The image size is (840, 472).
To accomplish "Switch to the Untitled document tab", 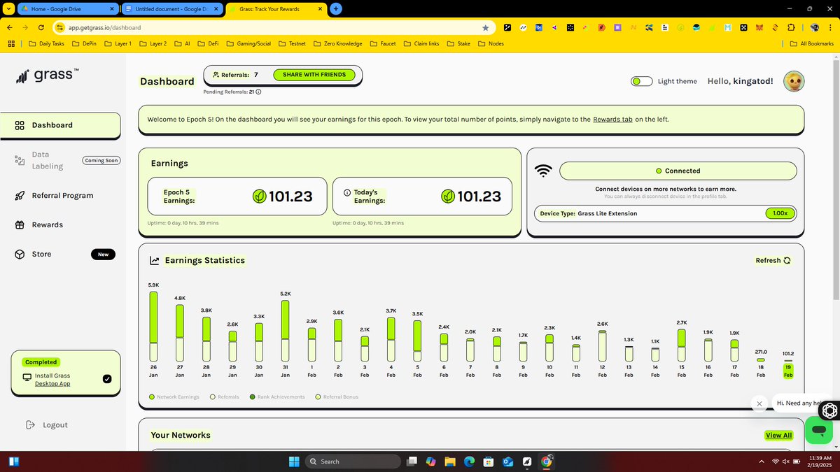I will tap(171, 9).
